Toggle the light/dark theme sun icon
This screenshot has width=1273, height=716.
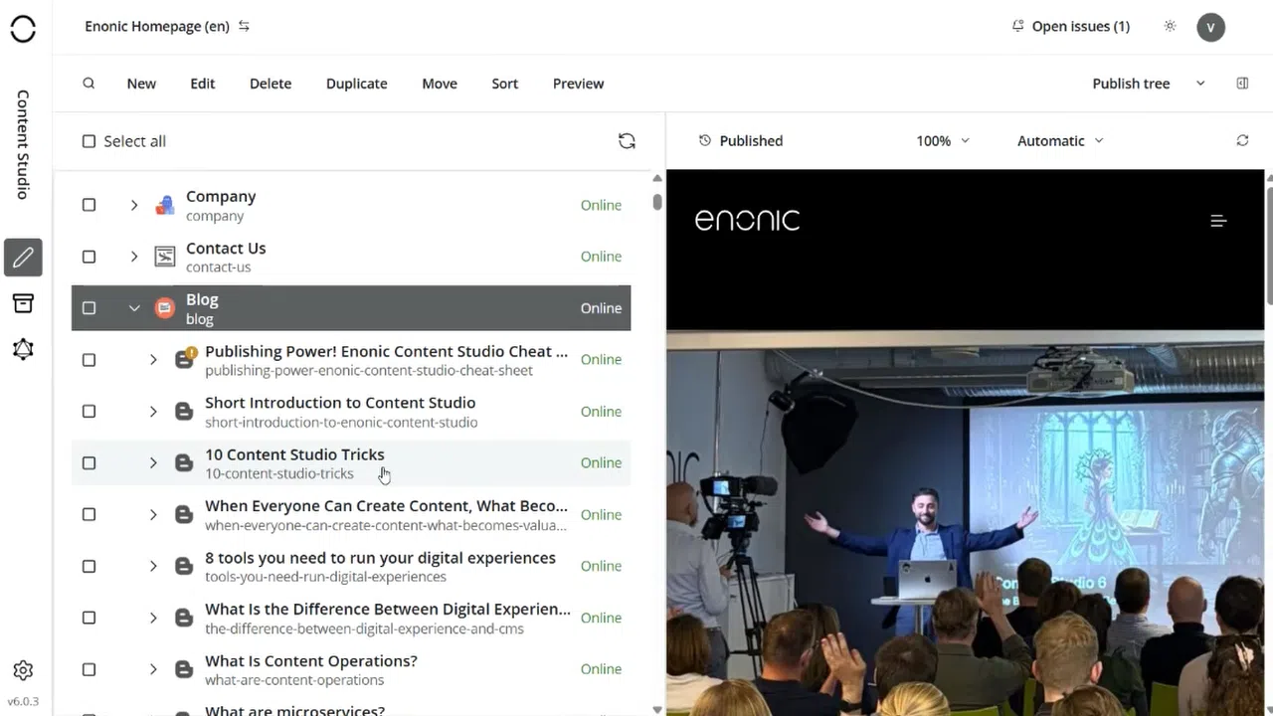coord(1170,27)
